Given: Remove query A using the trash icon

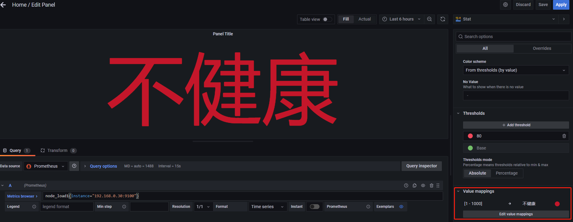Looking at the screenshot, I should click(x=432, y=185).
